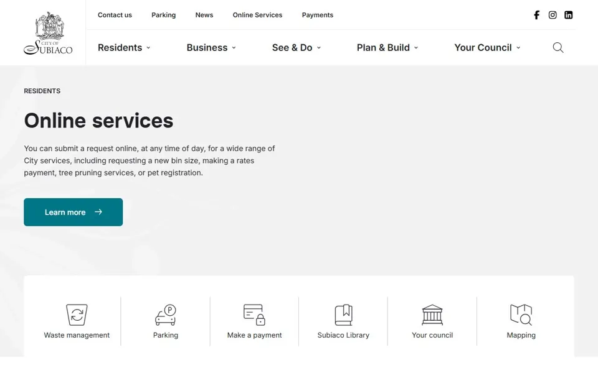Go to homepage via City of Subiaco logo
Screen dimensions: 598x373
[x=48, y=33]
